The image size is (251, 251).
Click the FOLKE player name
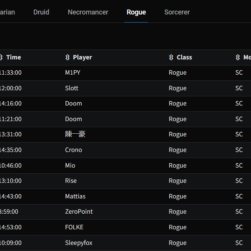74,227
